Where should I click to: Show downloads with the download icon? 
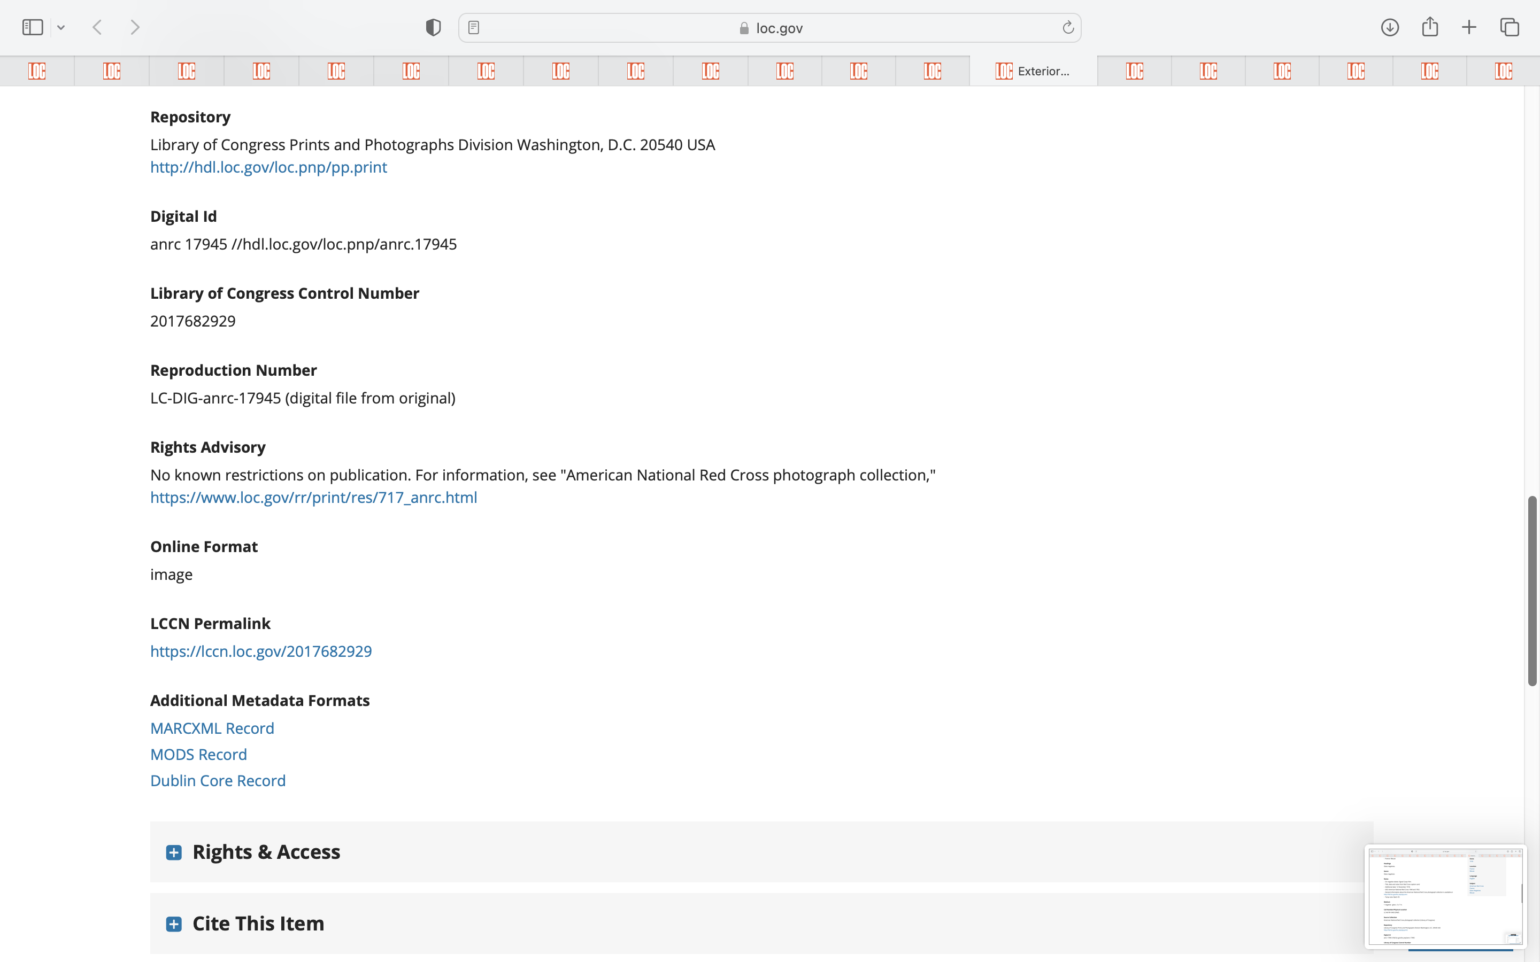[x=1389, y=27]
